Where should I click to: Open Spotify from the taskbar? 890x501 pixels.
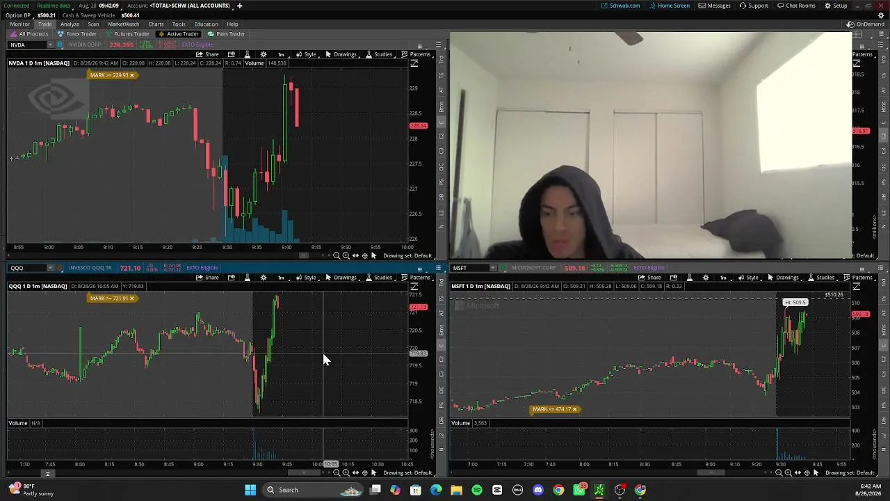(x=477, y=490)
